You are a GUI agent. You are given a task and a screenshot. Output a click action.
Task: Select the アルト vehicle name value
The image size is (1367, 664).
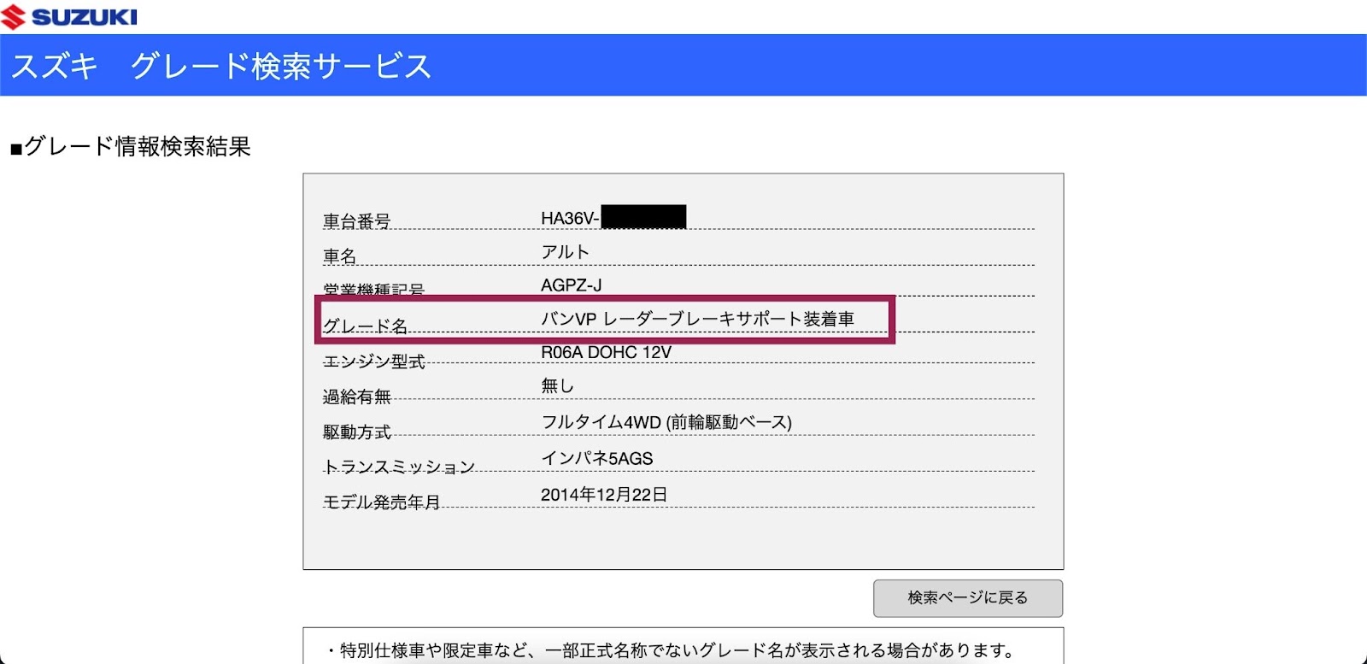point(565,252)
